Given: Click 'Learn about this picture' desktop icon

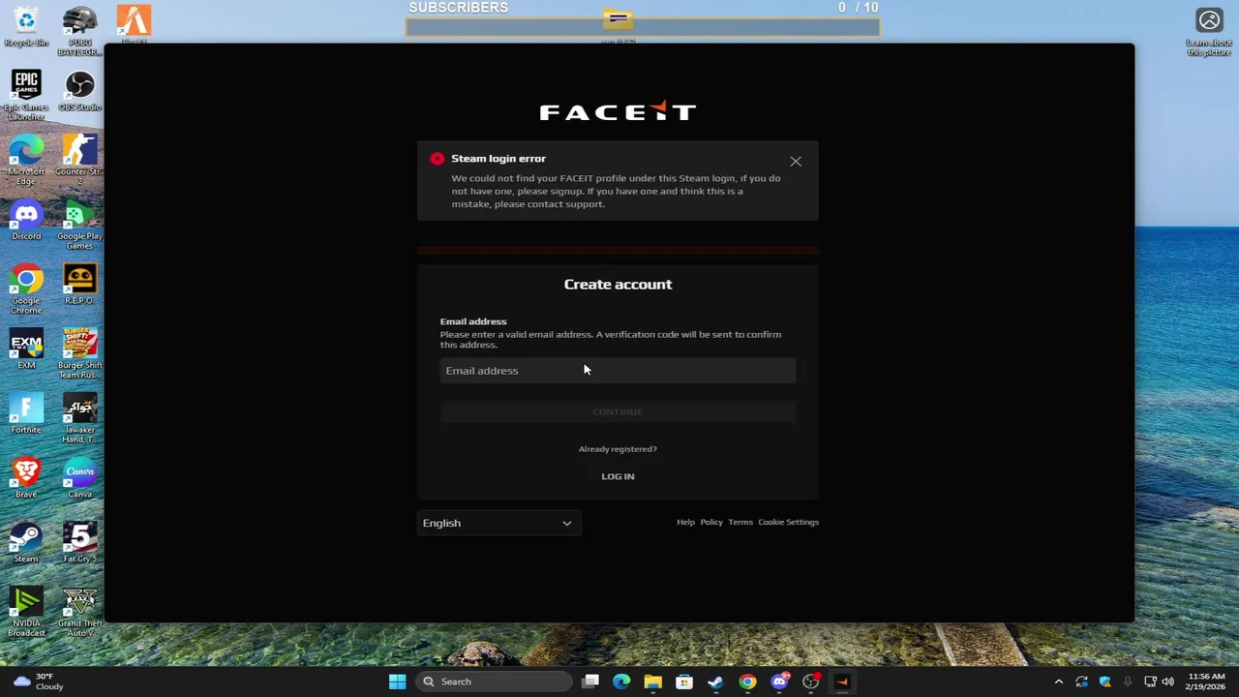Looking at the screenshot, I should point(1209,33).
